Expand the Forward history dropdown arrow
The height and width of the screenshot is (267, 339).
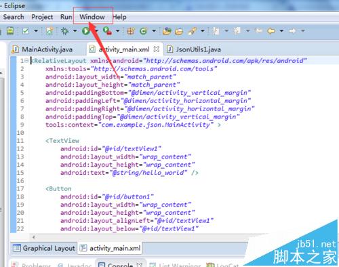(x=303, y=30)
